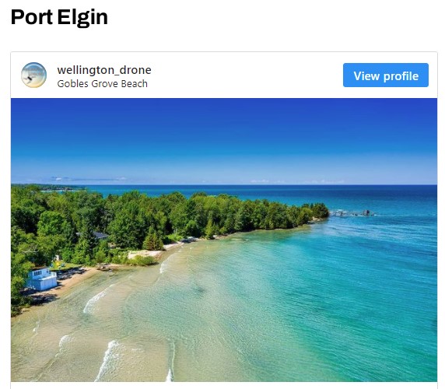Click the yellow chairs beside beach house
The height and width of the screenshot is (389, 445).
click(57, 264)
